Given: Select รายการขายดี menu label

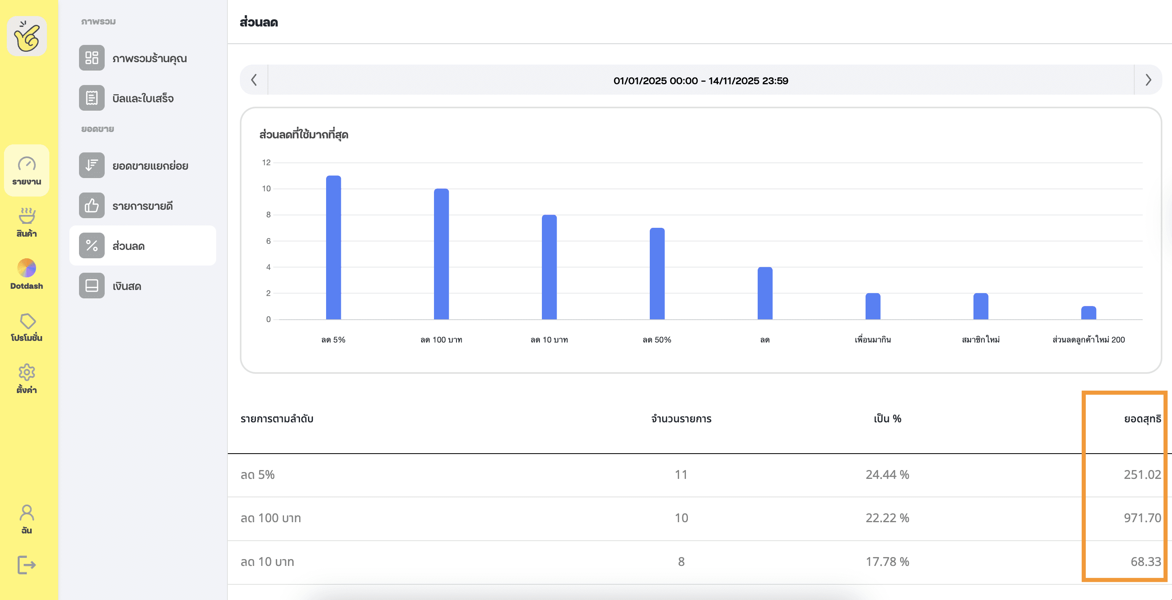Looking at the screenshot, I should point(142,206).
